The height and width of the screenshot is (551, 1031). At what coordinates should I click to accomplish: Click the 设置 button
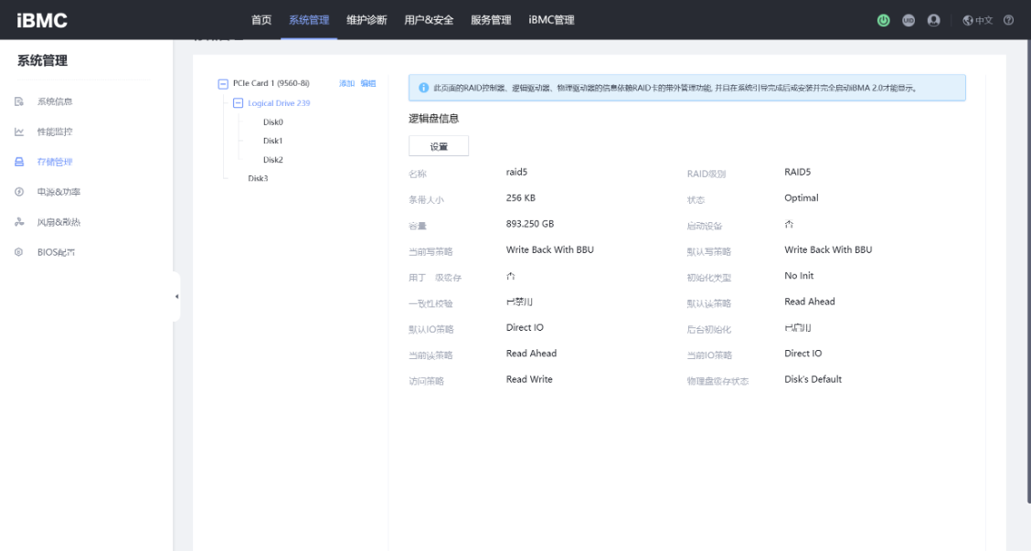(439, 146)
